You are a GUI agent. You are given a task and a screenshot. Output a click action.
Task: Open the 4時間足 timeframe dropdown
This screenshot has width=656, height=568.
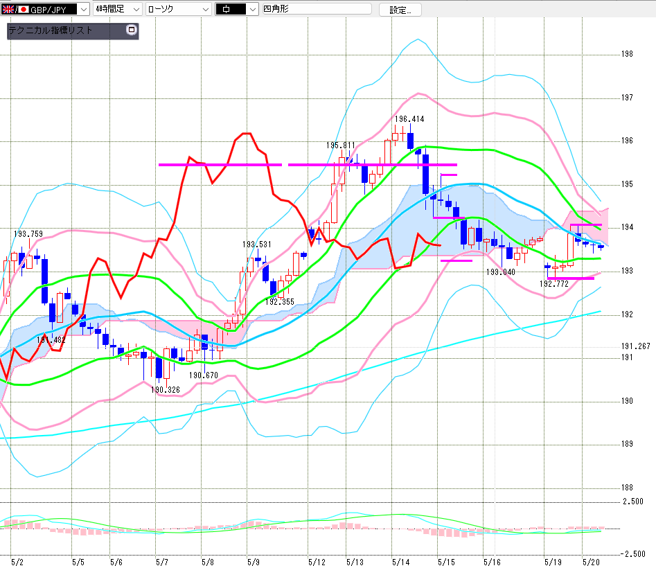(x=118, y=9)
